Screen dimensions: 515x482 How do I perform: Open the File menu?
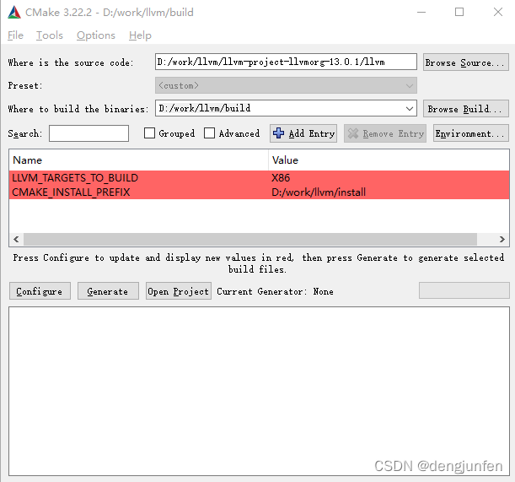15,35
